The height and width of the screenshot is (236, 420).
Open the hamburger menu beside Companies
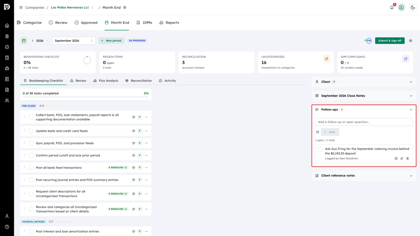[x=21, y=7]
